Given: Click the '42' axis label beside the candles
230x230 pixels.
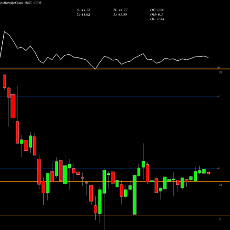Looking at the screenshot, I should [218, 169].
